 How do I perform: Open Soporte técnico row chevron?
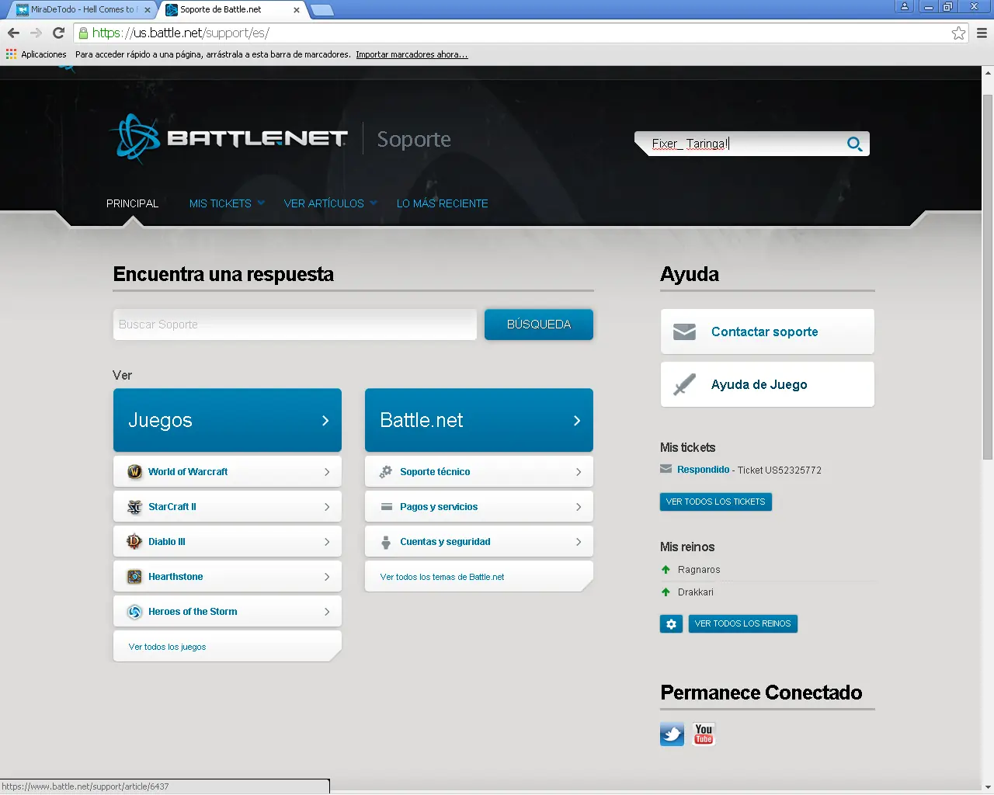[x=579, y=472]
